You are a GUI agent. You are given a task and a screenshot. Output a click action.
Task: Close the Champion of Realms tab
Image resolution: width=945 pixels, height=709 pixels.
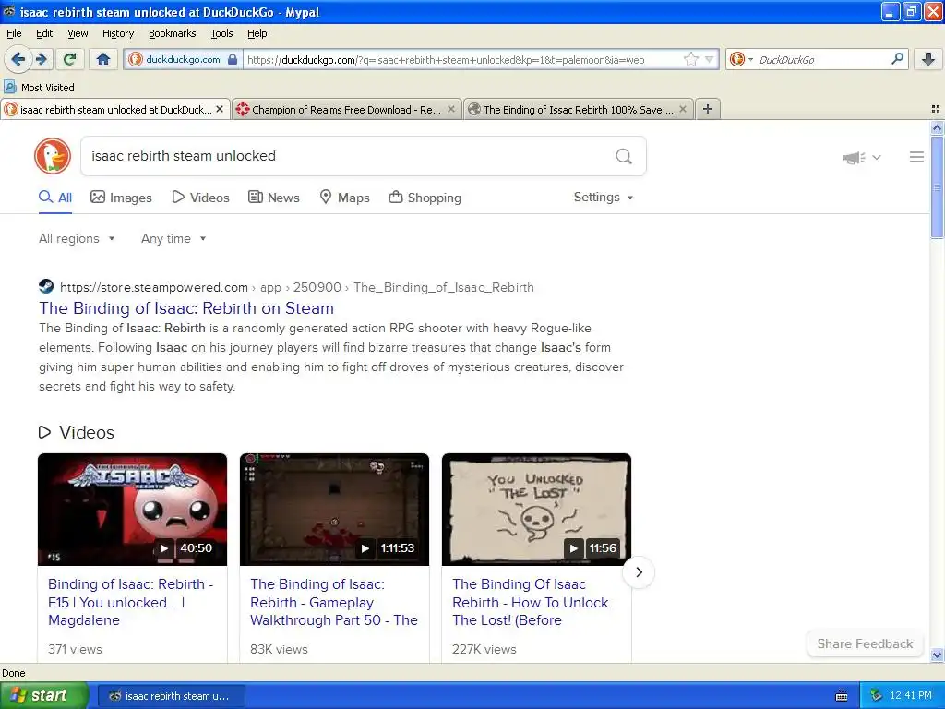[x=450, y=109]
